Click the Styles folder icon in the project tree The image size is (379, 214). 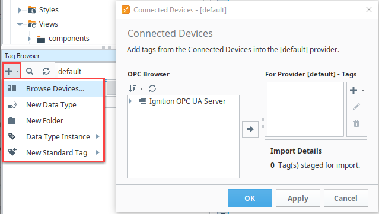click(32, 10)
